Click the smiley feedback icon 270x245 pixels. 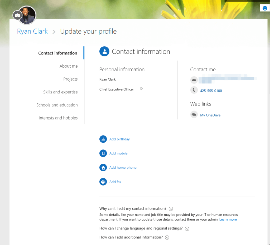[265, 8]
